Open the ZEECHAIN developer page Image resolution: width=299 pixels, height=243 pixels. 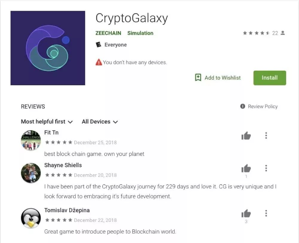[x=108, y=33]
